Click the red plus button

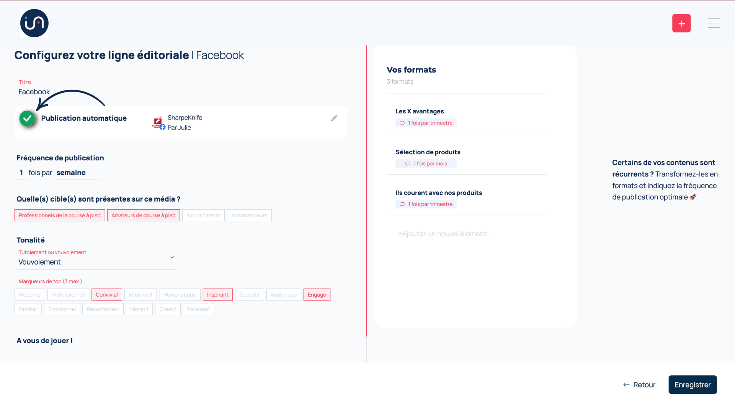point(681,23)
